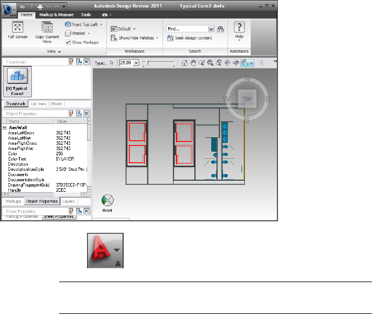Click the Home view icon in canvas toolbar

(x=185, y=63)
